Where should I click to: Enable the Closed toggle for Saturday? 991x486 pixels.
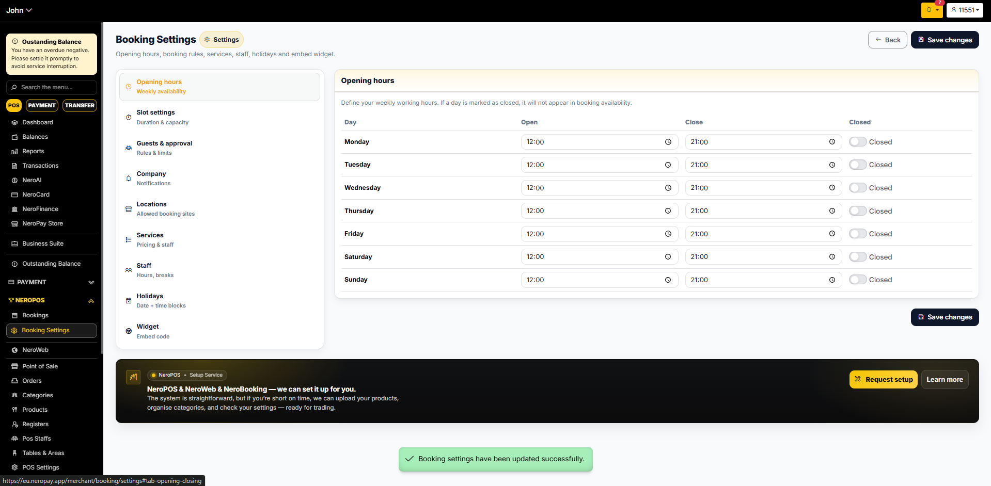click(x=858, y=257)
